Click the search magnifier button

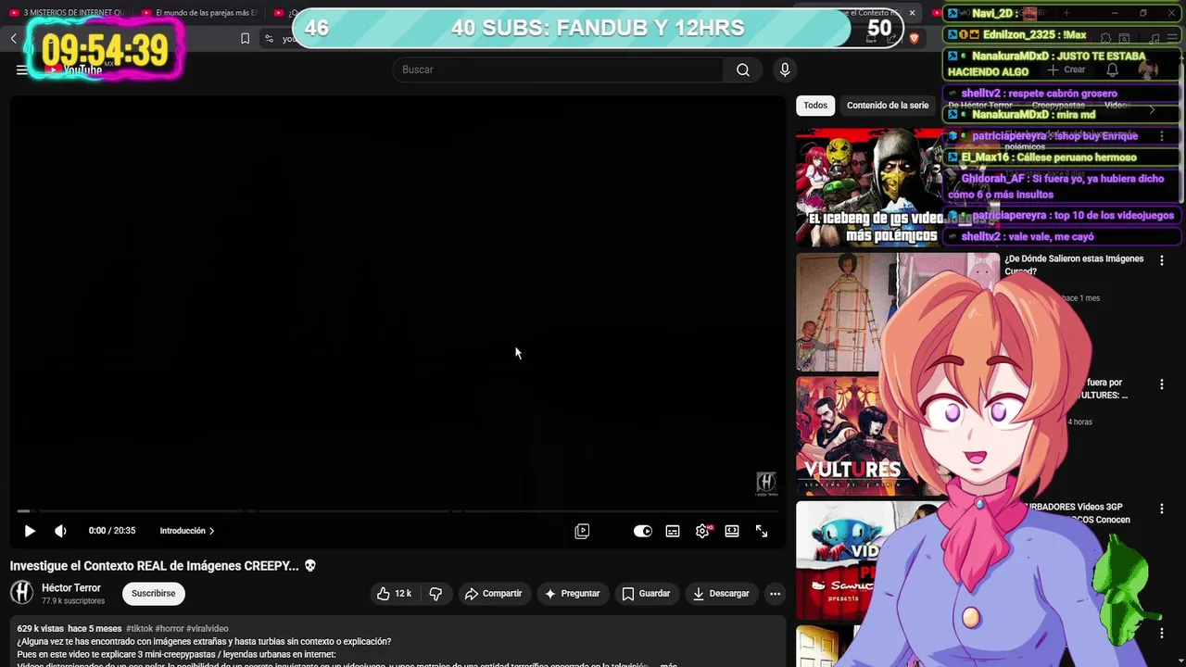tap(743, 69)
